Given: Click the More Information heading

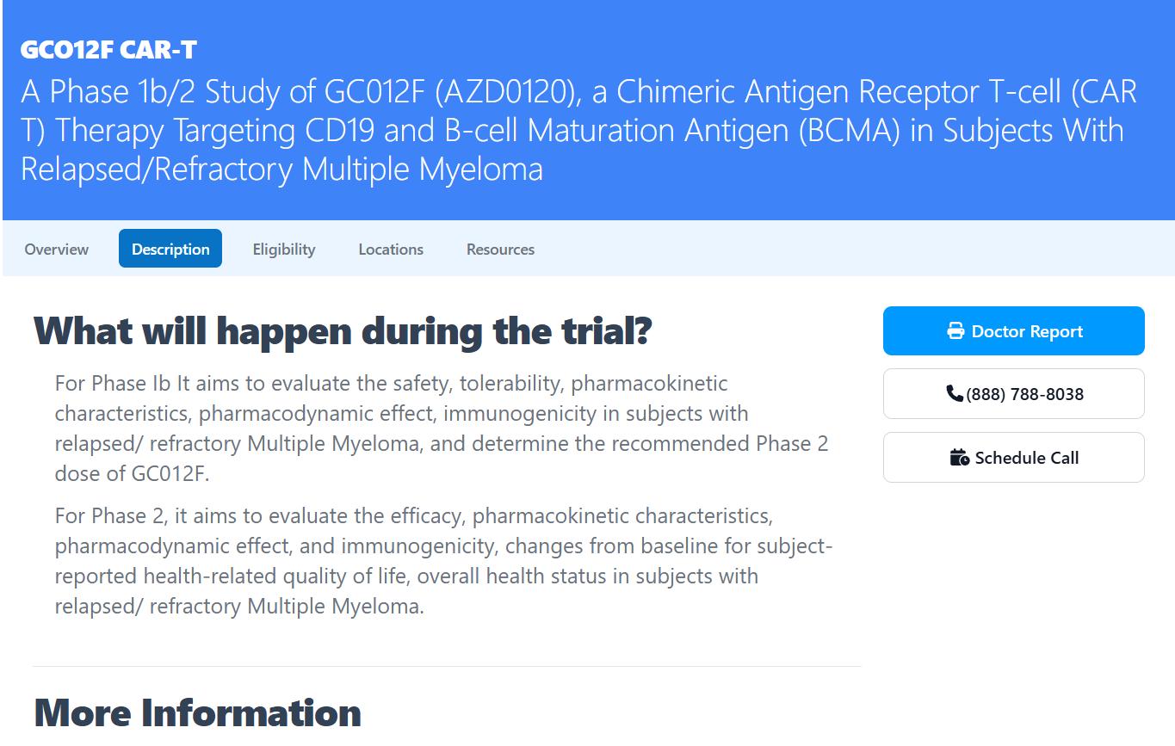Looking at the screenshot, I should pyautogui.click(x=198, y=712).
